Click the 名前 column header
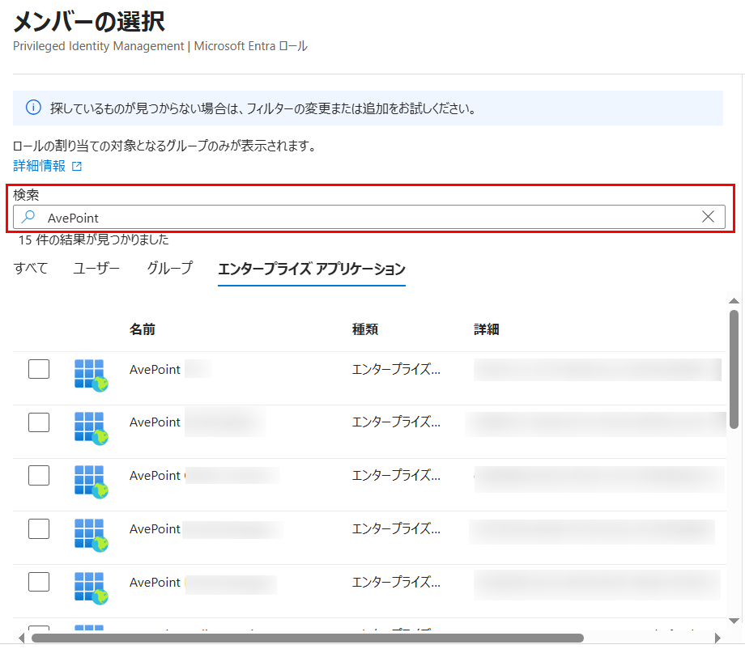 (142, 329)
